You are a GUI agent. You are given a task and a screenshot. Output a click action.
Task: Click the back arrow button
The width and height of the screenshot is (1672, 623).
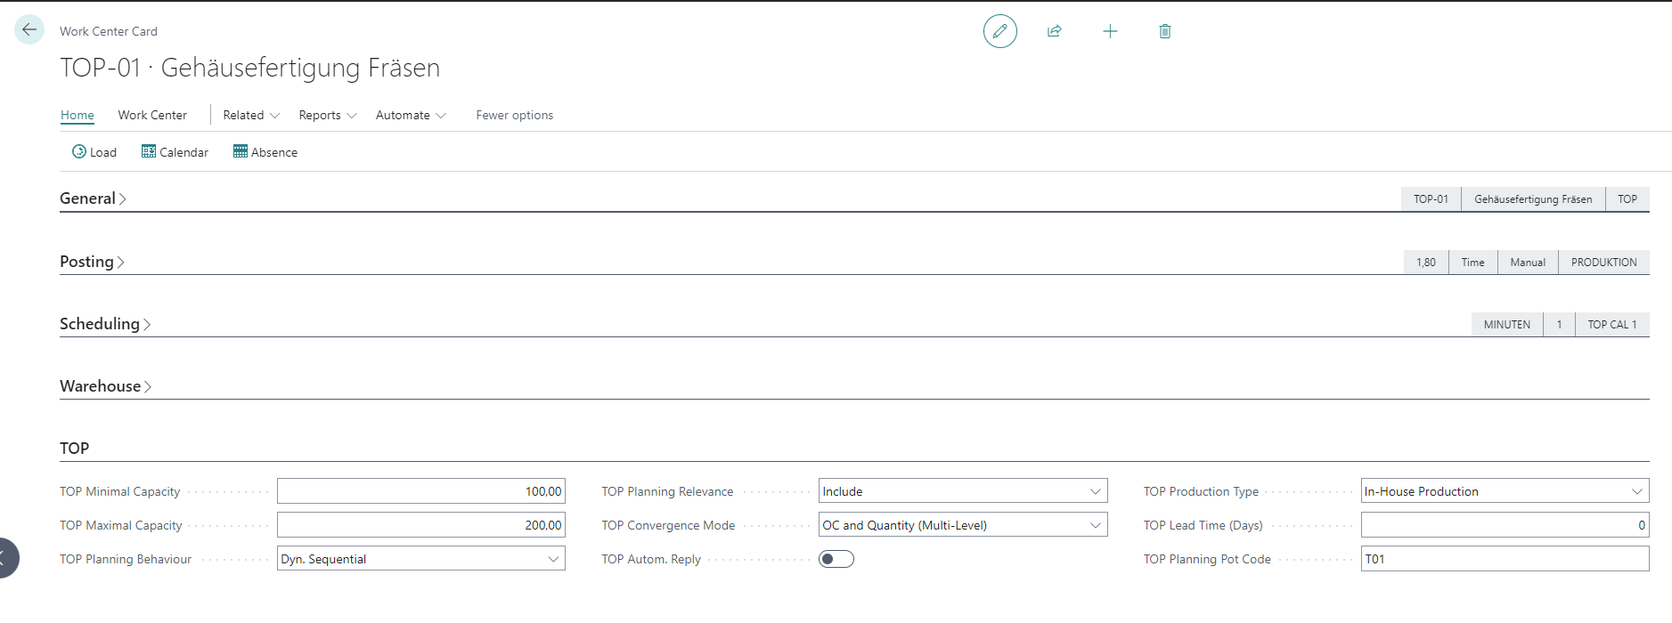pos(29,30)
